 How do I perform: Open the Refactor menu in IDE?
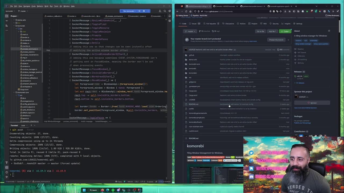[x=40, y=6]
